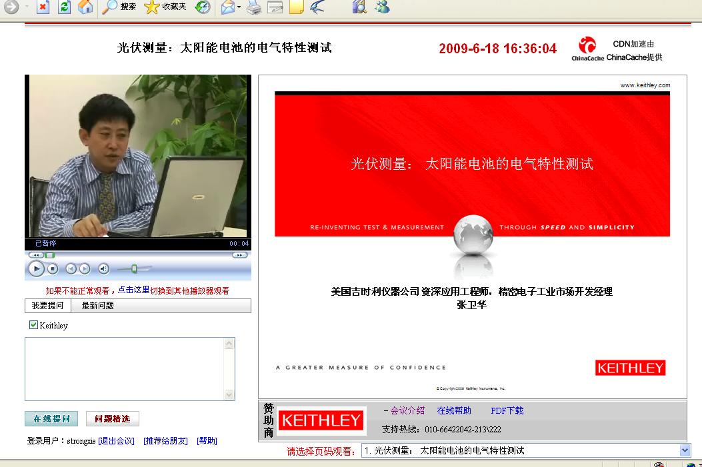The height and width of the screenshot is (467, 702).
Task: Play the paused video
Action: [x=36, y=269]
